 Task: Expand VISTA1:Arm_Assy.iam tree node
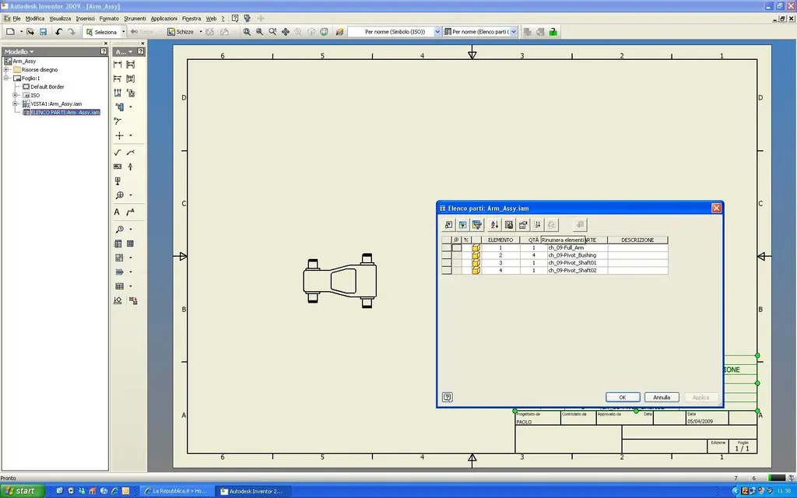[16, 103]
